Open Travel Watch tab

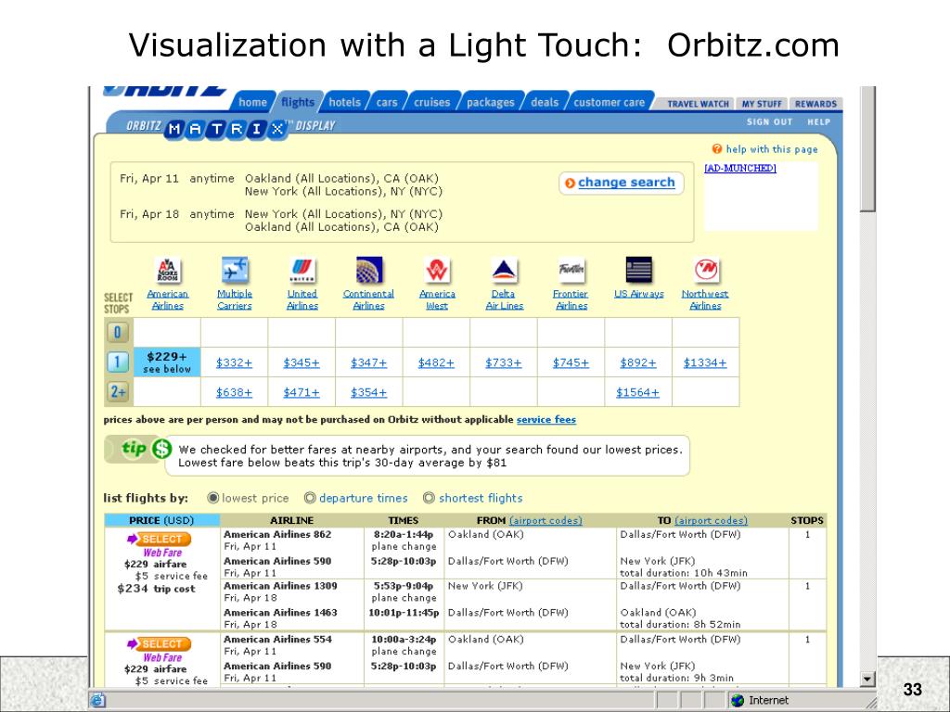click(698, 104)
